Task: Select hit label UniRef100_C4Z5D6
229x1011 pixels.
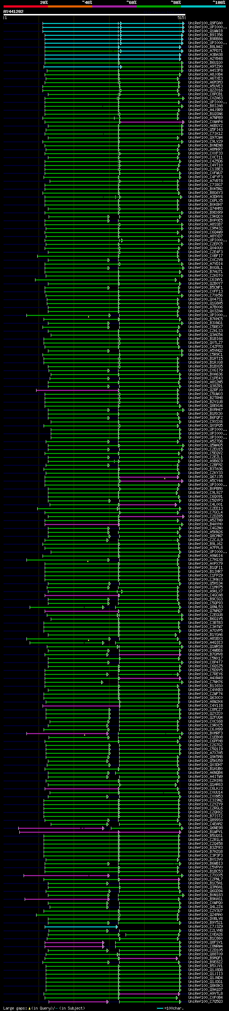Action: 205,161
